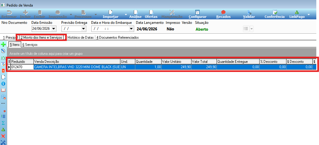Open the Processos dropdown arrow
Image resolution: width=319 pixels, height=145 pixels.
point(96,15)
